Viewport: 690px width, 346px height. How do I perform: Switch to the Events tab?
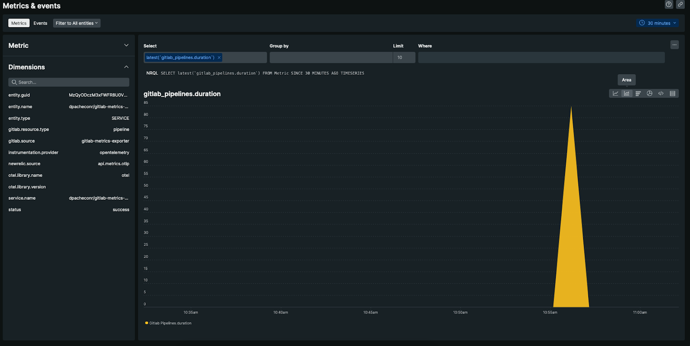click(41, 23)
